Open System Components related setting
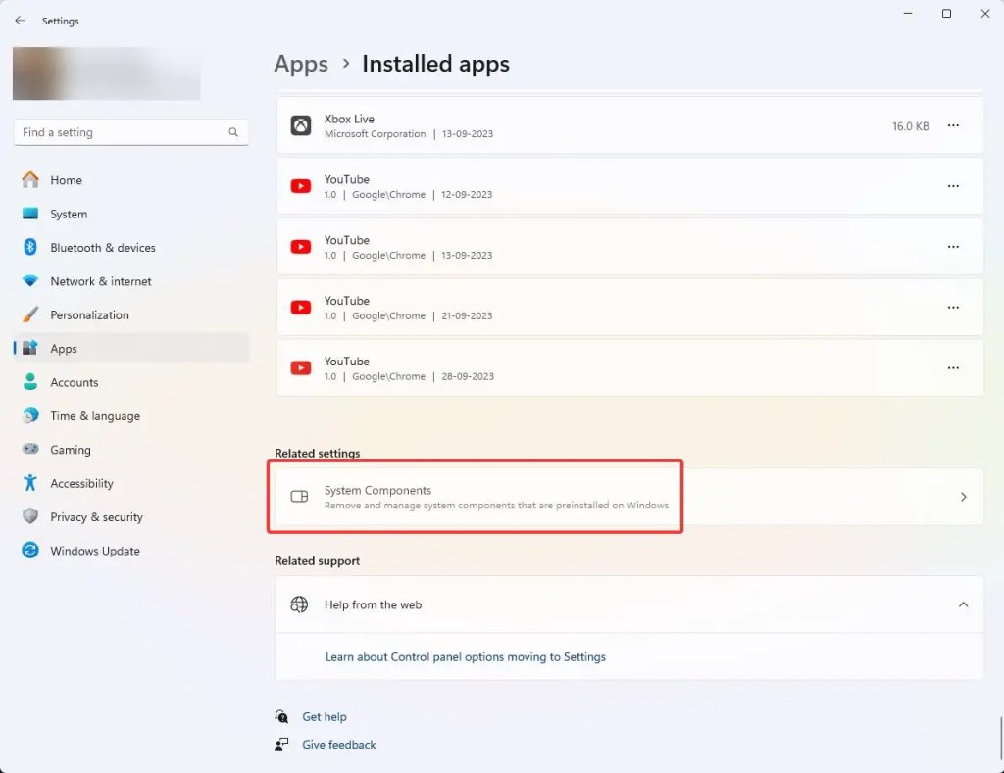1004x773 pixels. pyautogui.click(x=627, y=497)
